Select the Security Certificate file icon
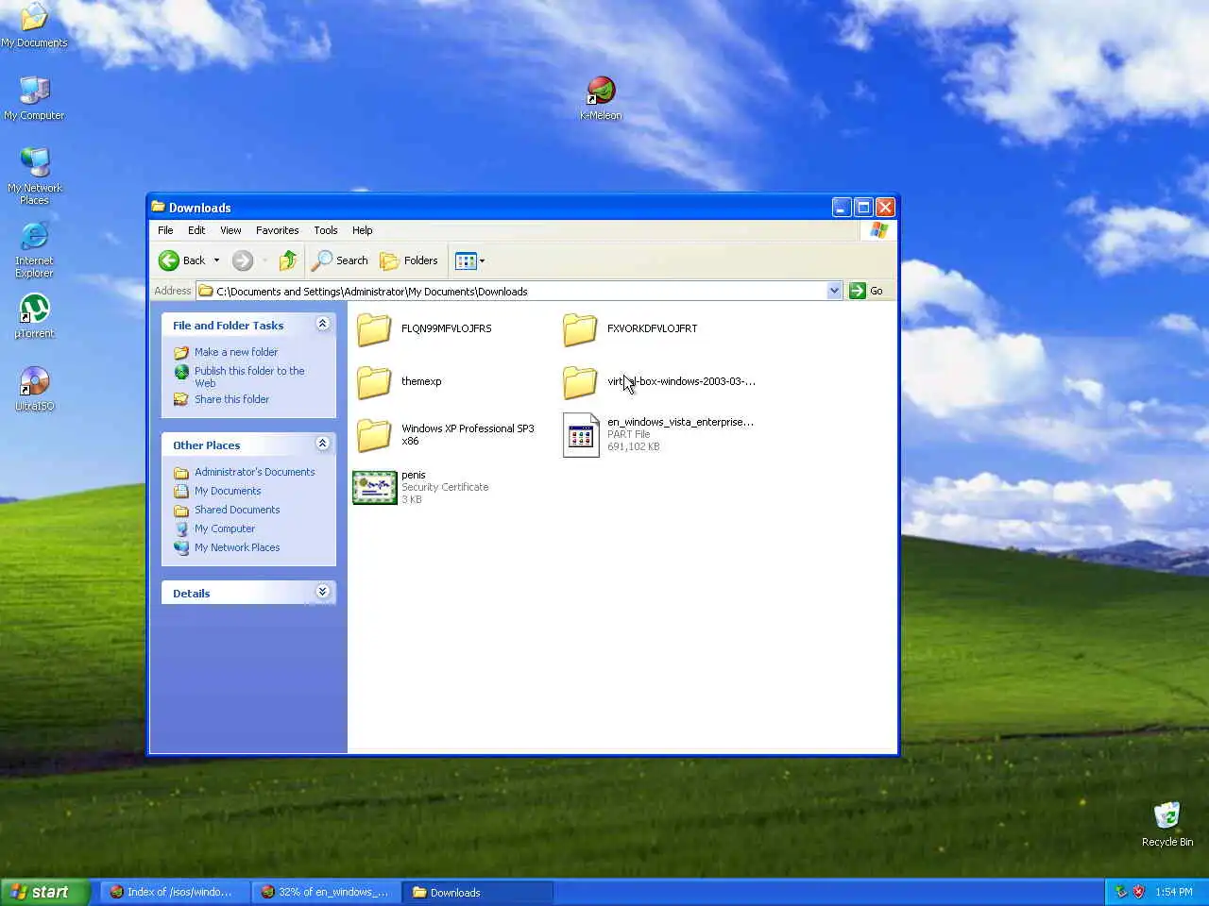Image resolution: width=1209 pixels, height=906 pixels. pyautogui.click(x=375, y=488)
